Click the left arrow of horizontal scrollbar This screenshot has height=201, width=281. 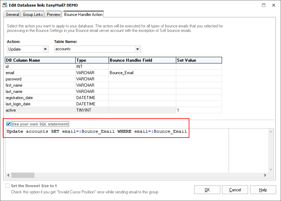[8, 175]
